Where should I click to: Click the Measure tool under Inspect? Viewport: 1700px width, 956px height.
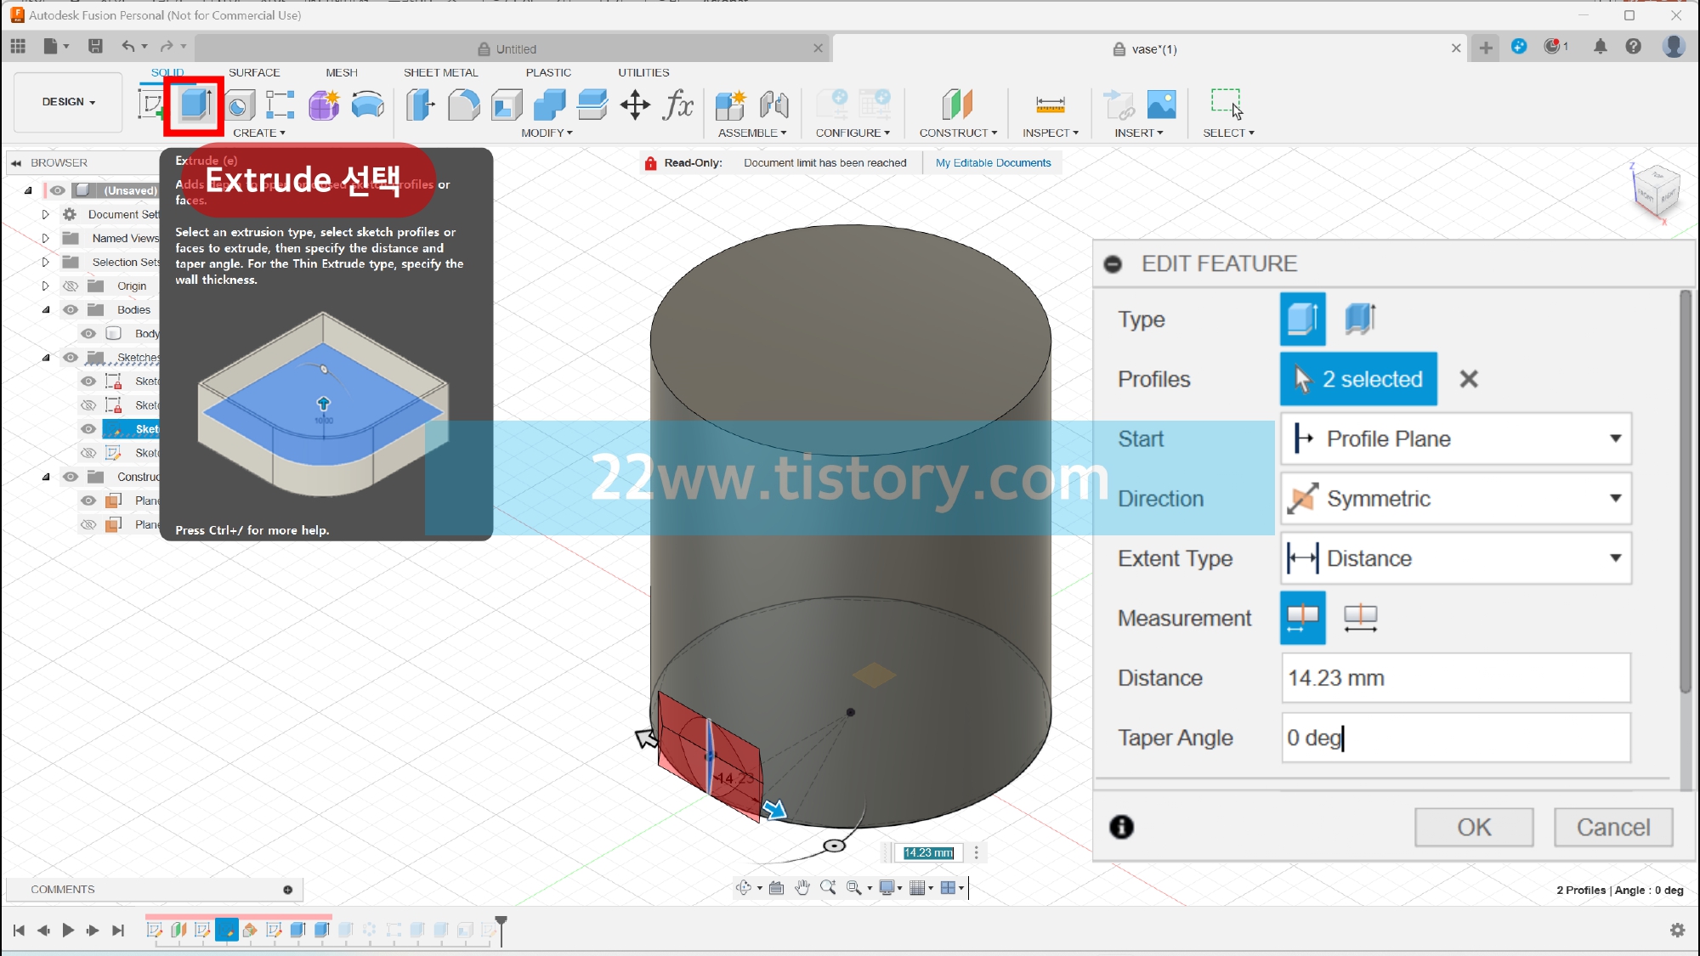(x=1050, y=105)
